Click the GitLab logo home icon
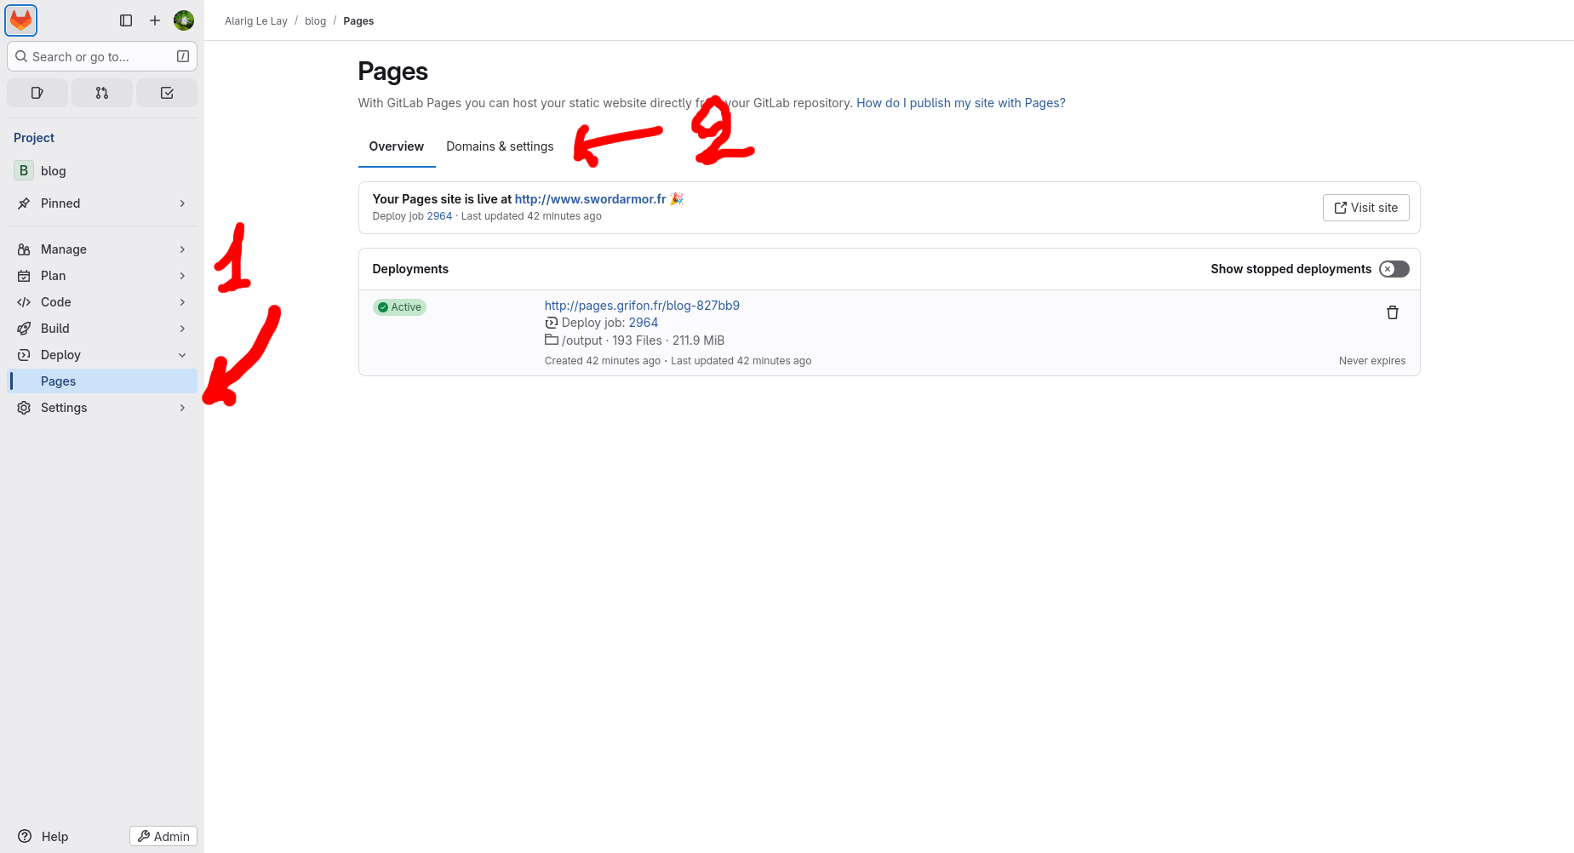Image resolution: width=1574 pixels, height=853 pixels. pos(21,20)
